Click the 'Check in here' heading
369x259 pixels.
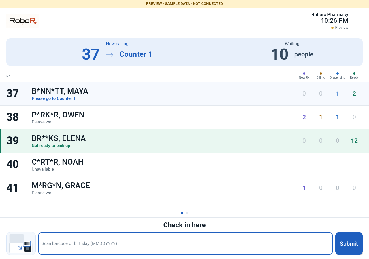click(184, 225)
